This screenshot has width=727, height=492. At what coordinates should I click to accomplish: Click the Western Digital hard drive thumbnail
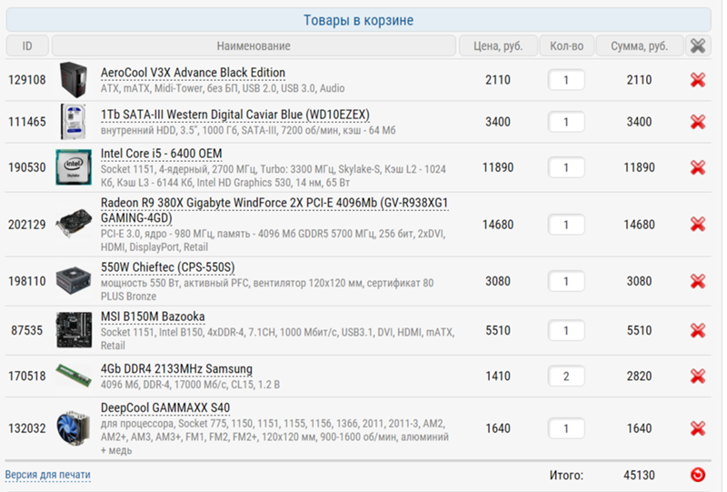[73, 122]
